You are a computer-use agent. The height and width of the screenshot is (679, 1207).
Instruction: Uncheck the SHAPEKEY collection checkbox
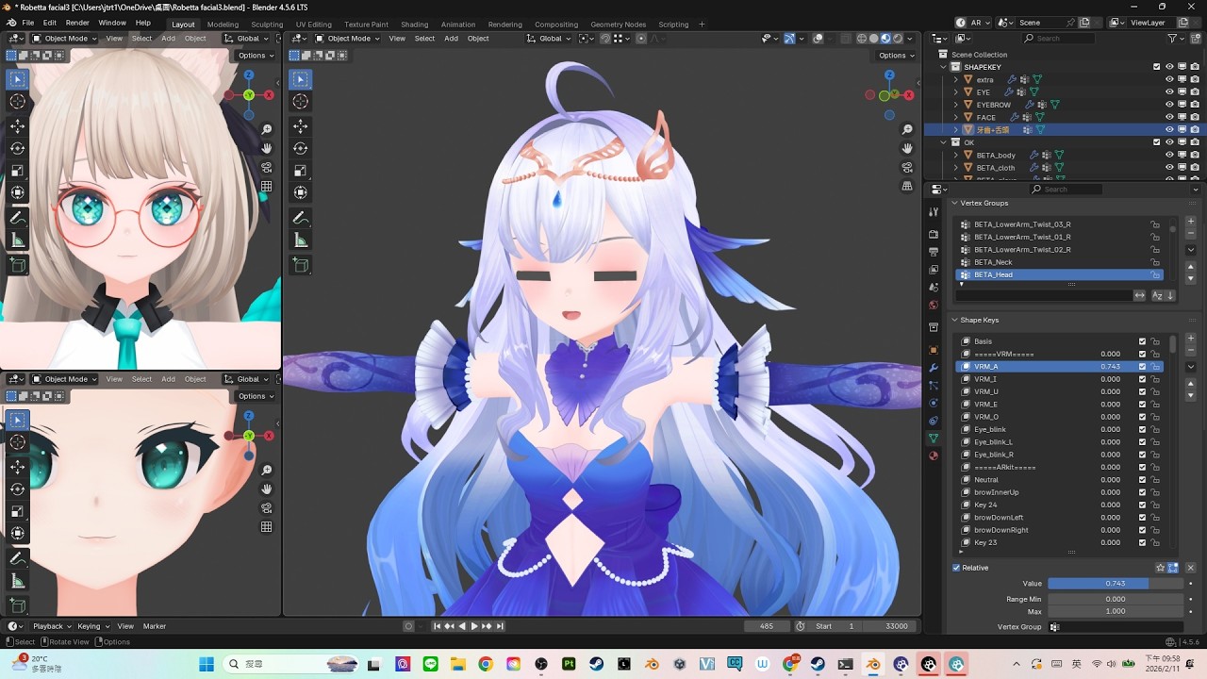1157,67
